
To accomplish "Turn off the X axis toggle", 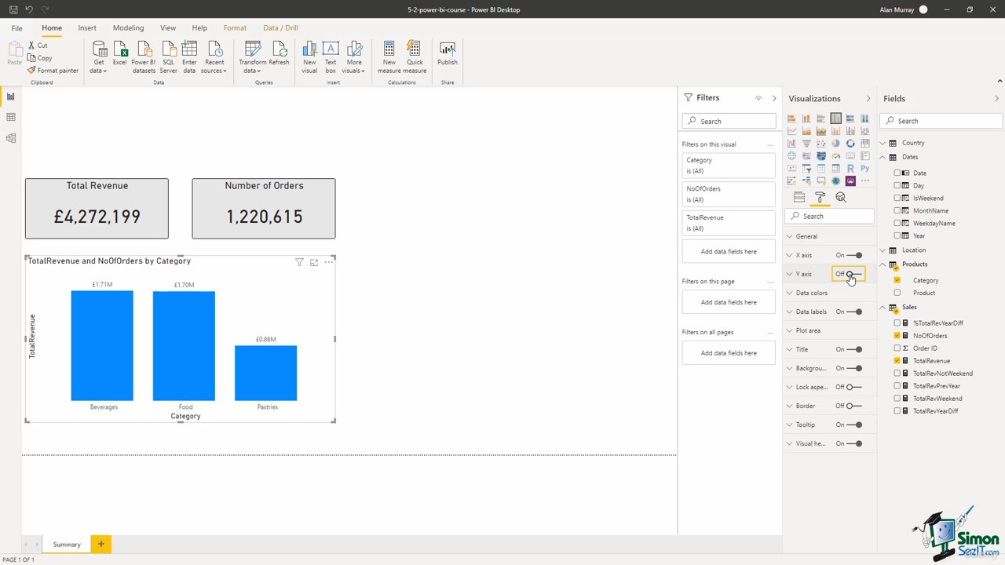I will point(855,255).
